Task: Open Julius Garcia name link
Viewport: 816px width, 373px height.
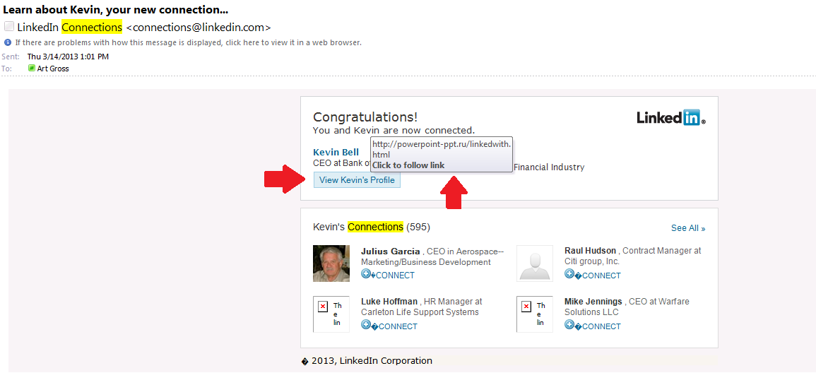Action: pos(391,251)
